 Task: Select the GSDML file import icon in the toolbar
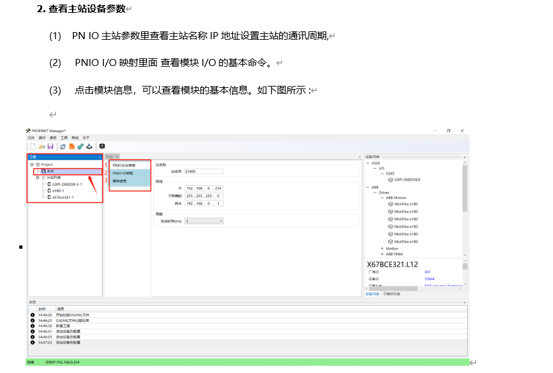click(x=72, y=145)
